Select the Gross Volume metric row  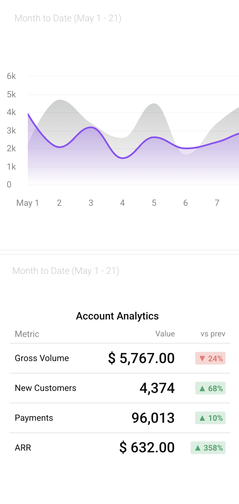(x=120, y=358)
